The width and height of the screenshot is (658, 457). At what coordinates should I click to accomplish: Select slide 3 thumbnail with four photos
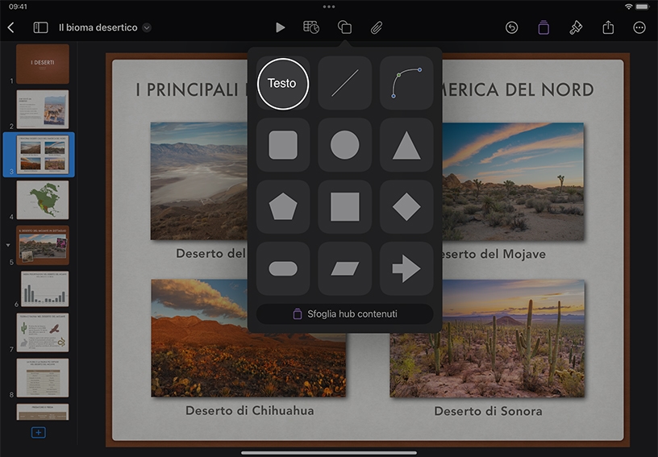pyautogui.click(x=43, y=154)
